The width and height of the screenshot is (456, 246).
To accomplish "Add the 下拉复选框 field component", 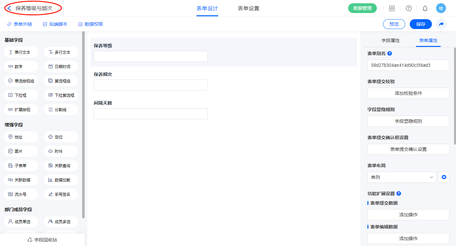I will 61,95.
